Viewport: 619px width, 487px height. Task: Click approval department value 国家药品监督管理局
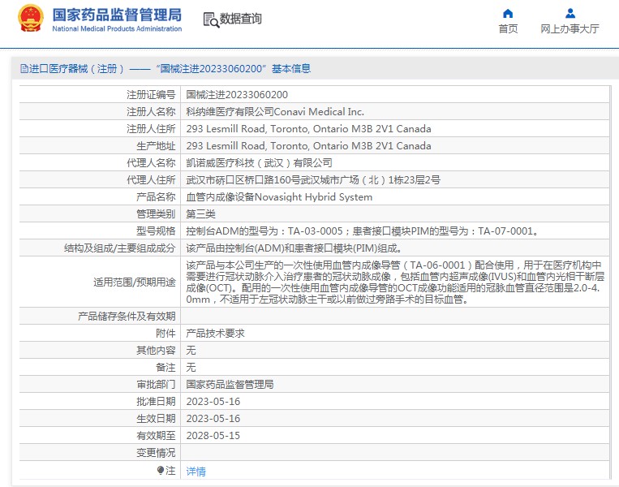(230, 384)
